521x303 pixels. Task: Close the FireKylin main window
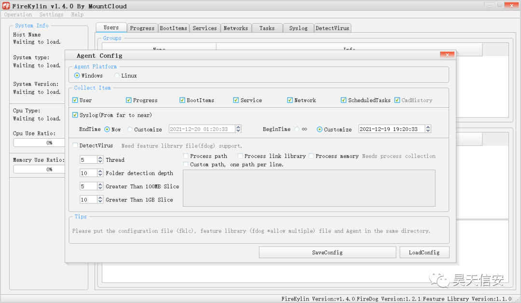click(511, 5)
